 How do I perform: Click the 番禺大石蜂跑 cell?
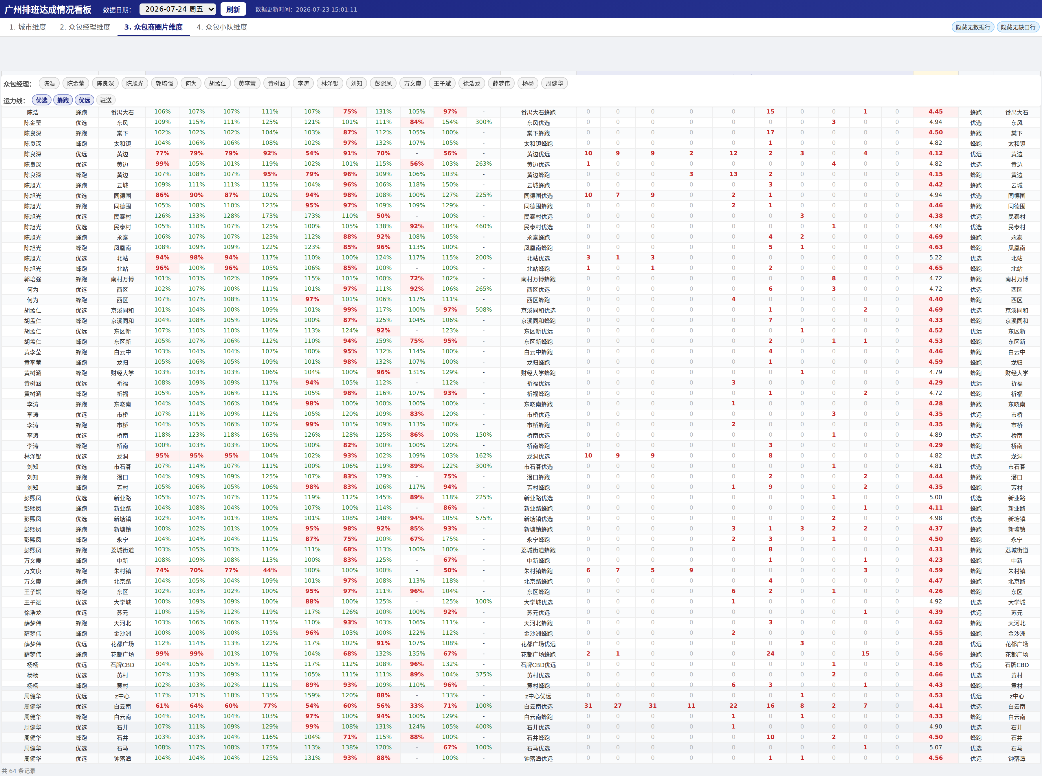538,112
